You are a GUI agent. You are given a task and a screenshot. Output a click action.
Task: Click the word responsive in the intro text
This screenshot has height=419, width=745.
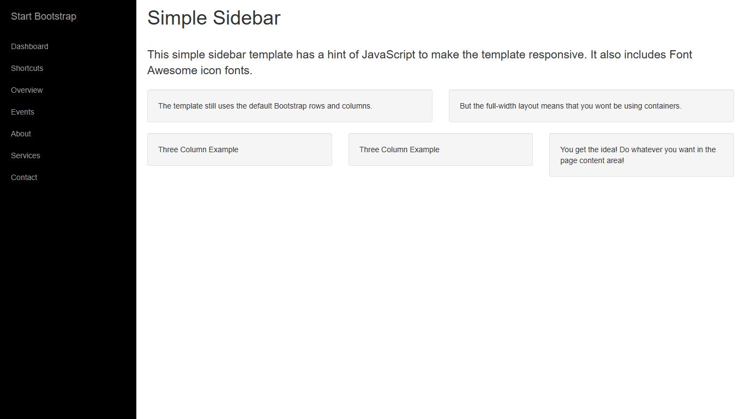point(556,55)
